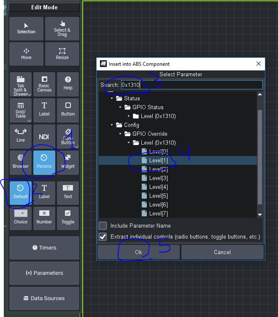
Task: Add a Number parameter control
Action: pyautogui.click(x=44, y=218)
